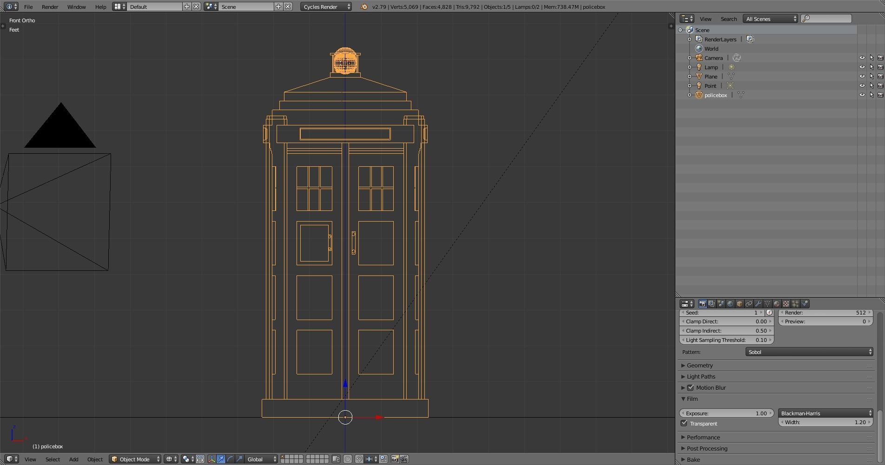Viewport: 885px width, 465px height.
Task: Open the Material properties tab
Action: (777, 304)
